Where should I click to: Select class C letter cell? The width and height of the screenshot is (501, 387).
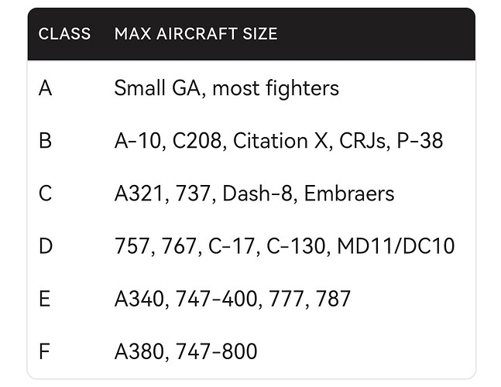pos(45,193)
